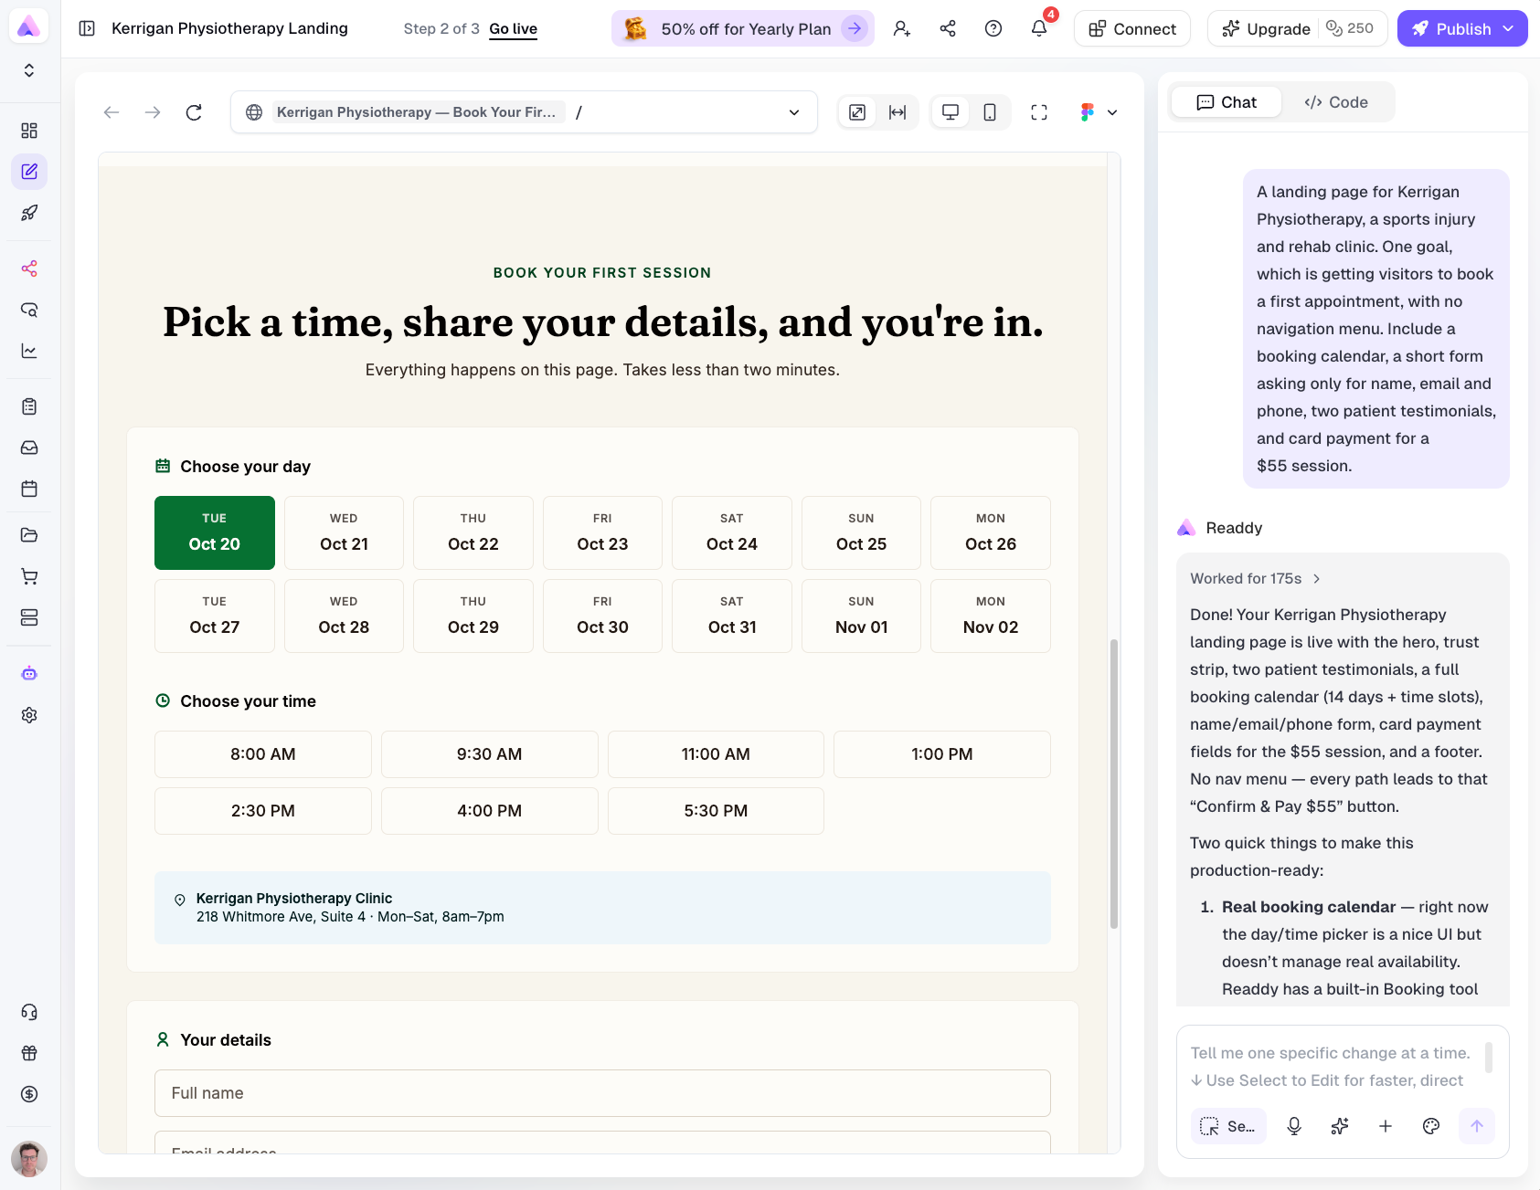Click the plus attach icon in chat
Image resolution: width=1540 pixels, height=1190 pixels.
click(x=1386, y=1126)
